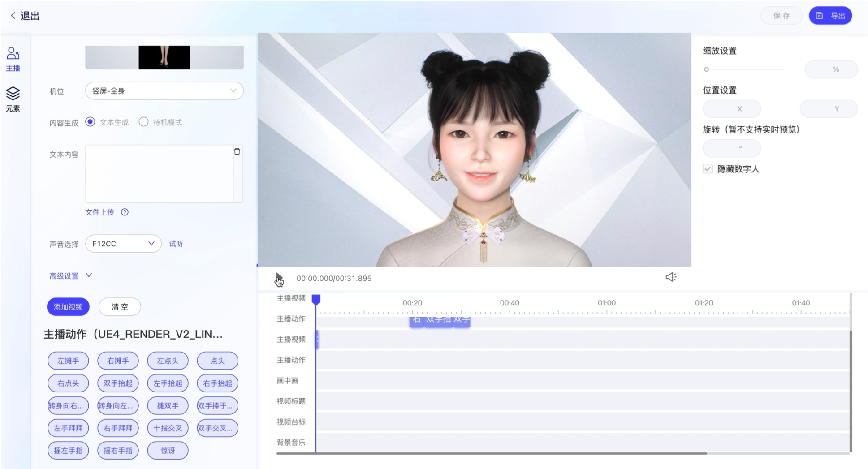868x469 pixels.
Task: Click the trash icon to clear text content
Action: (237, 151)
